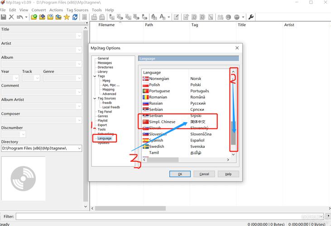Open the Edit menu
Screen dimensions: 331x226
13,10
